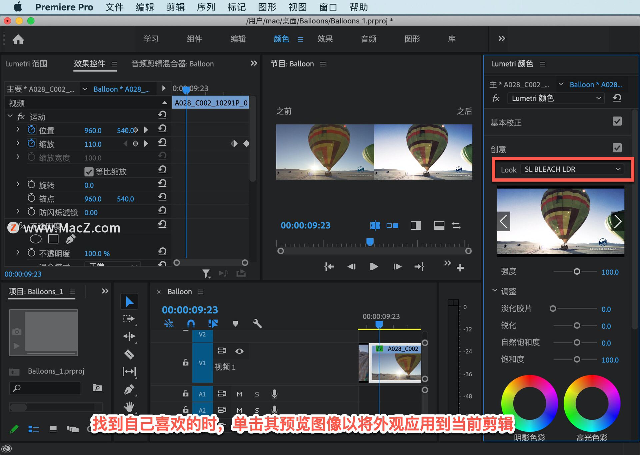Viewport: 640px width, 455px height.
Task: Toggle animation stopwatch for Rotation
Action: pos(31,184)
